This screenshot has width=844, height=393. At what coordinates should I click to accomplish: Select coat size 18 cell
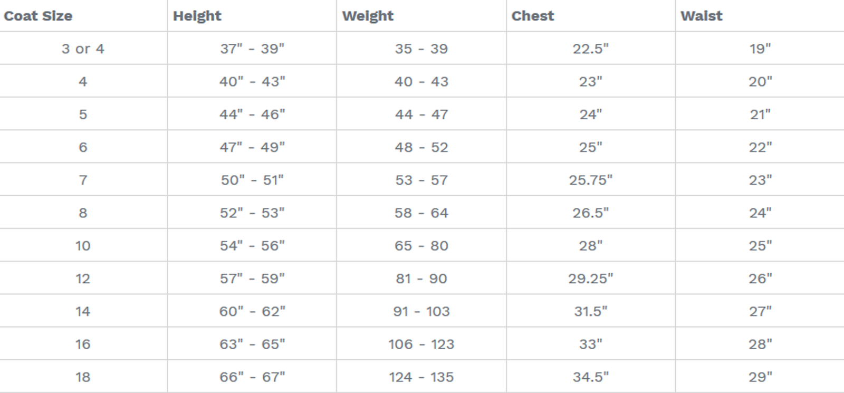point(83,377)
